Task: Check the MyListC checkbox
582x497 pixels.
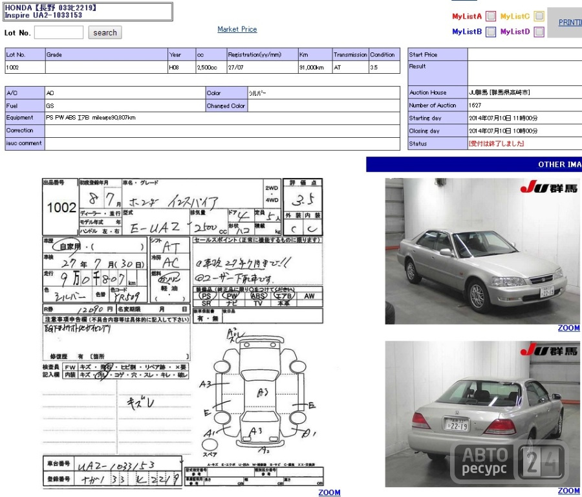Action: (539, 16)
